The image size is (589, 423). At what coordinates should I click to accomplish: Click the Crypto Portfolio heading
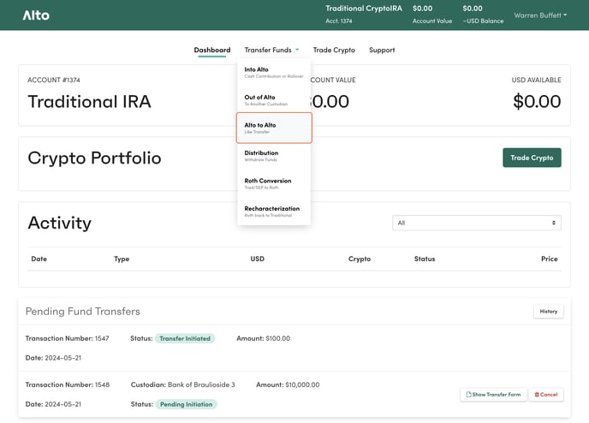(x=94, y=158)
